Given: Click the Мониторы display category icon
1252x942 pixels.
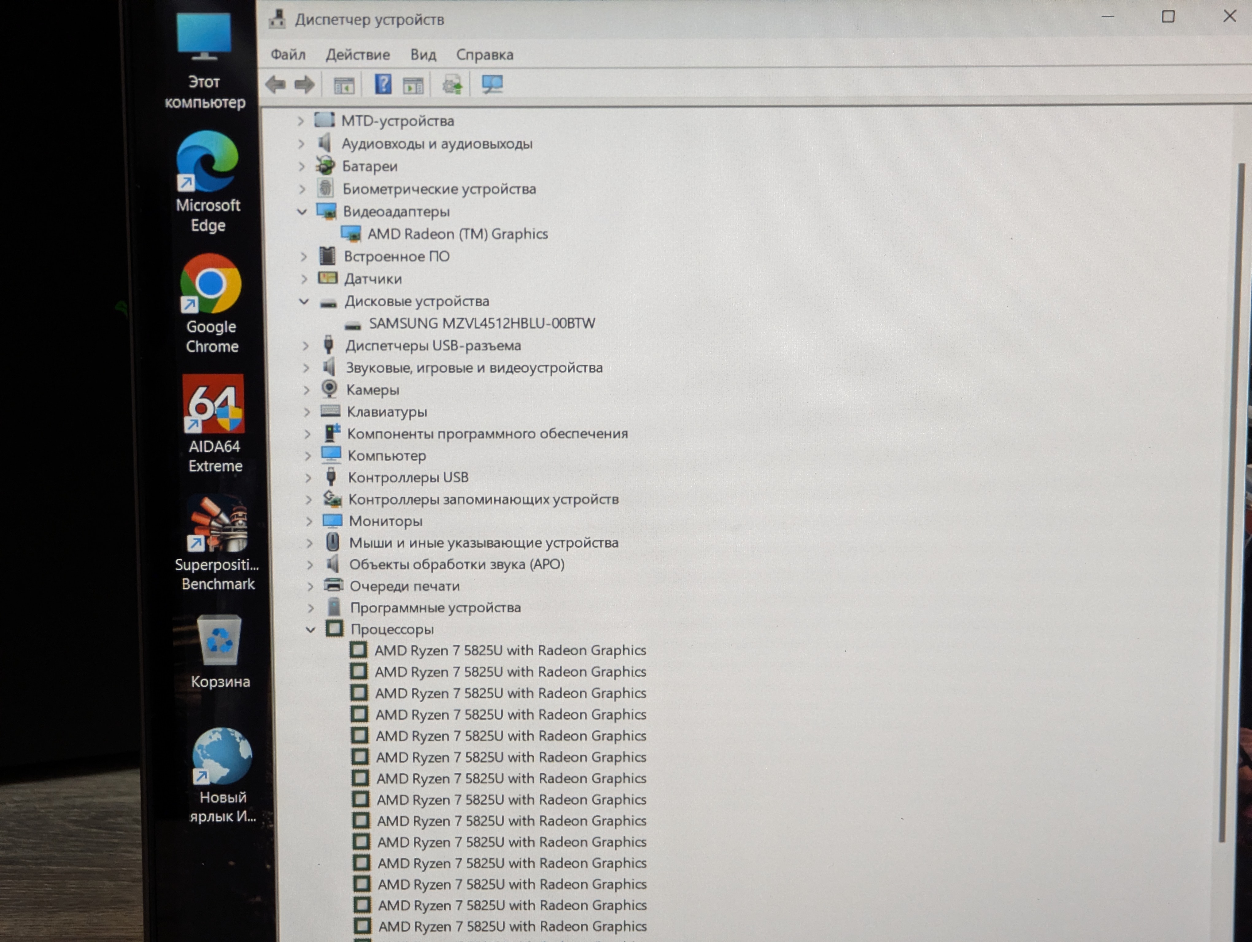Looking at the screenshot, I should tap(332, 520).
